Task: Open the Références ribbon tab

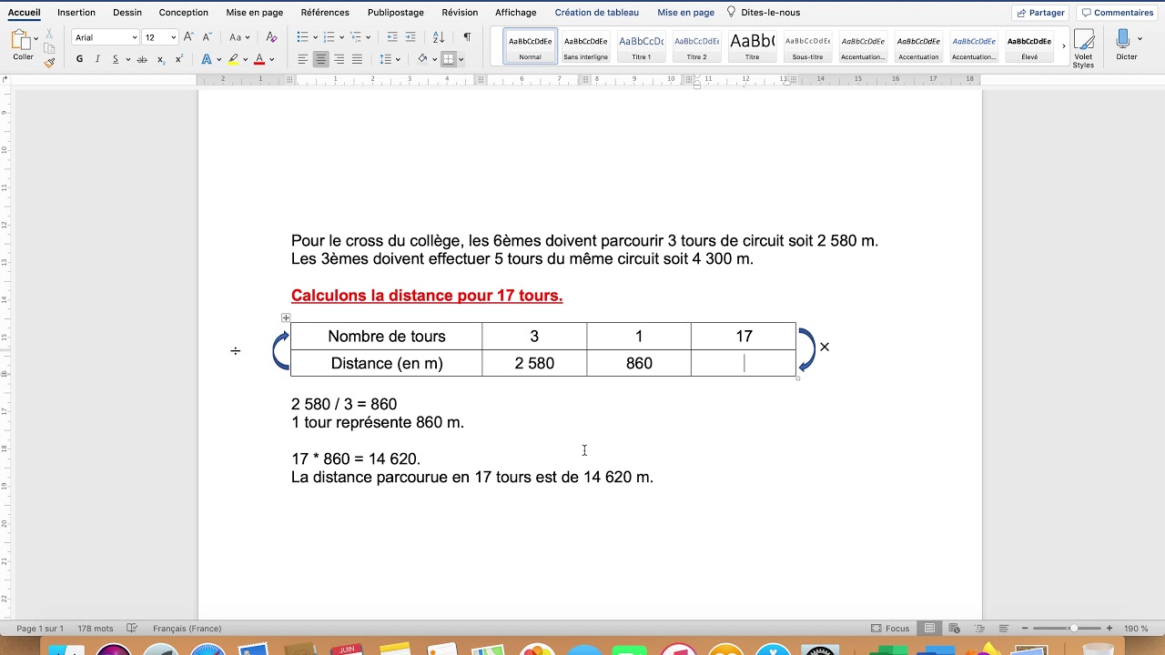Action: point(325,13)
